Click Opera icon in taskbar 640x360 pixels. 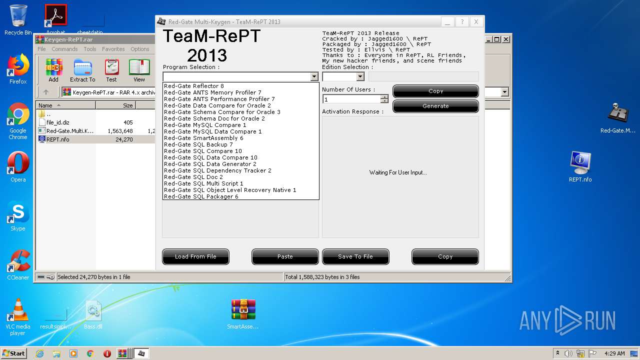pyautogui.click(x=107, y=353)
